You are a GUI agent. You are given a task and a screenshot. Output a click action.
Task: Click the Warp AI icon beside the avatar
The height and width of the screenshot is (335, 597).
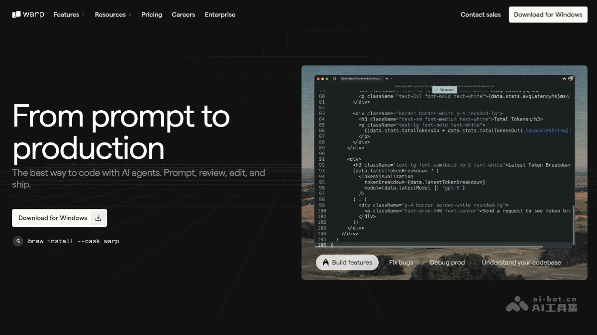564,78
